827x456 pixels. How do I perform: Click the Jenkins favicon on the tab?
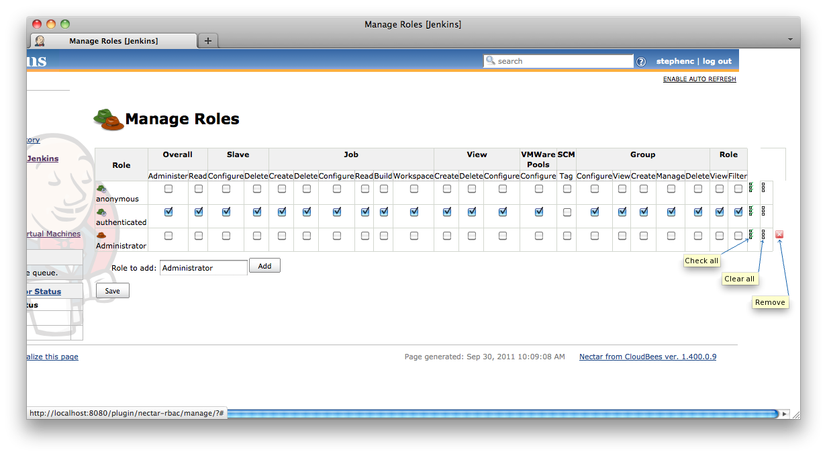[40, 41]
